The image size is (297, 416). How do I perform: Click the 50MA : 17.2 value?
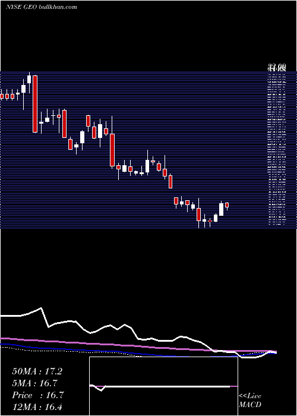pyautogui.click(x=37, y=371)
